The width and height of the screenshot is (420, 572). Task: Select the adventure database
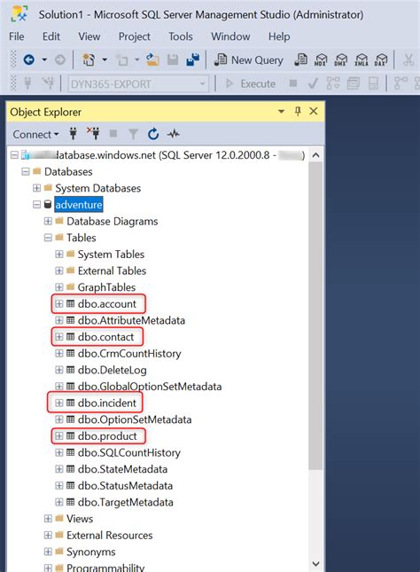click(79, 205)
